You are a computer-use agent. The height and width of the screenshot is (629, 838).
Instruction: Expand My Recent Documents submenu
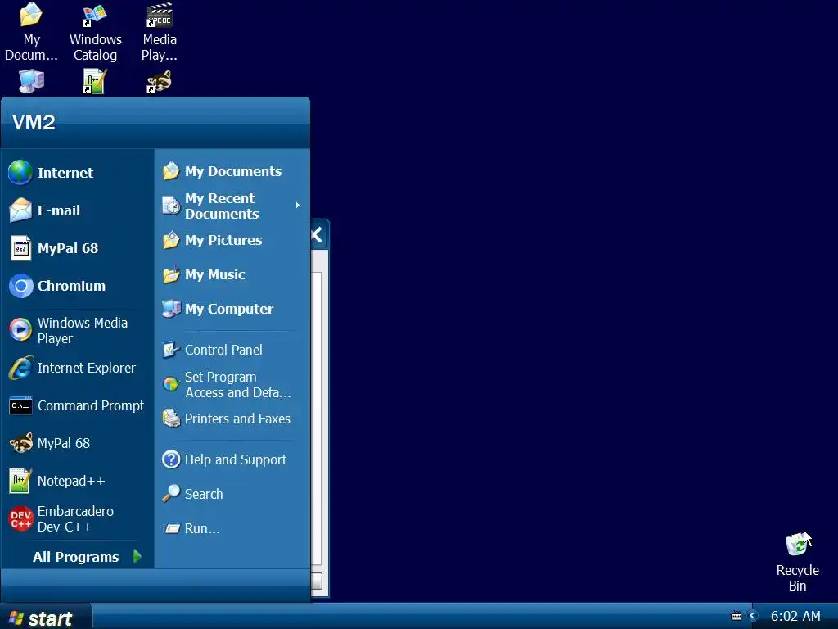[232, 206]
